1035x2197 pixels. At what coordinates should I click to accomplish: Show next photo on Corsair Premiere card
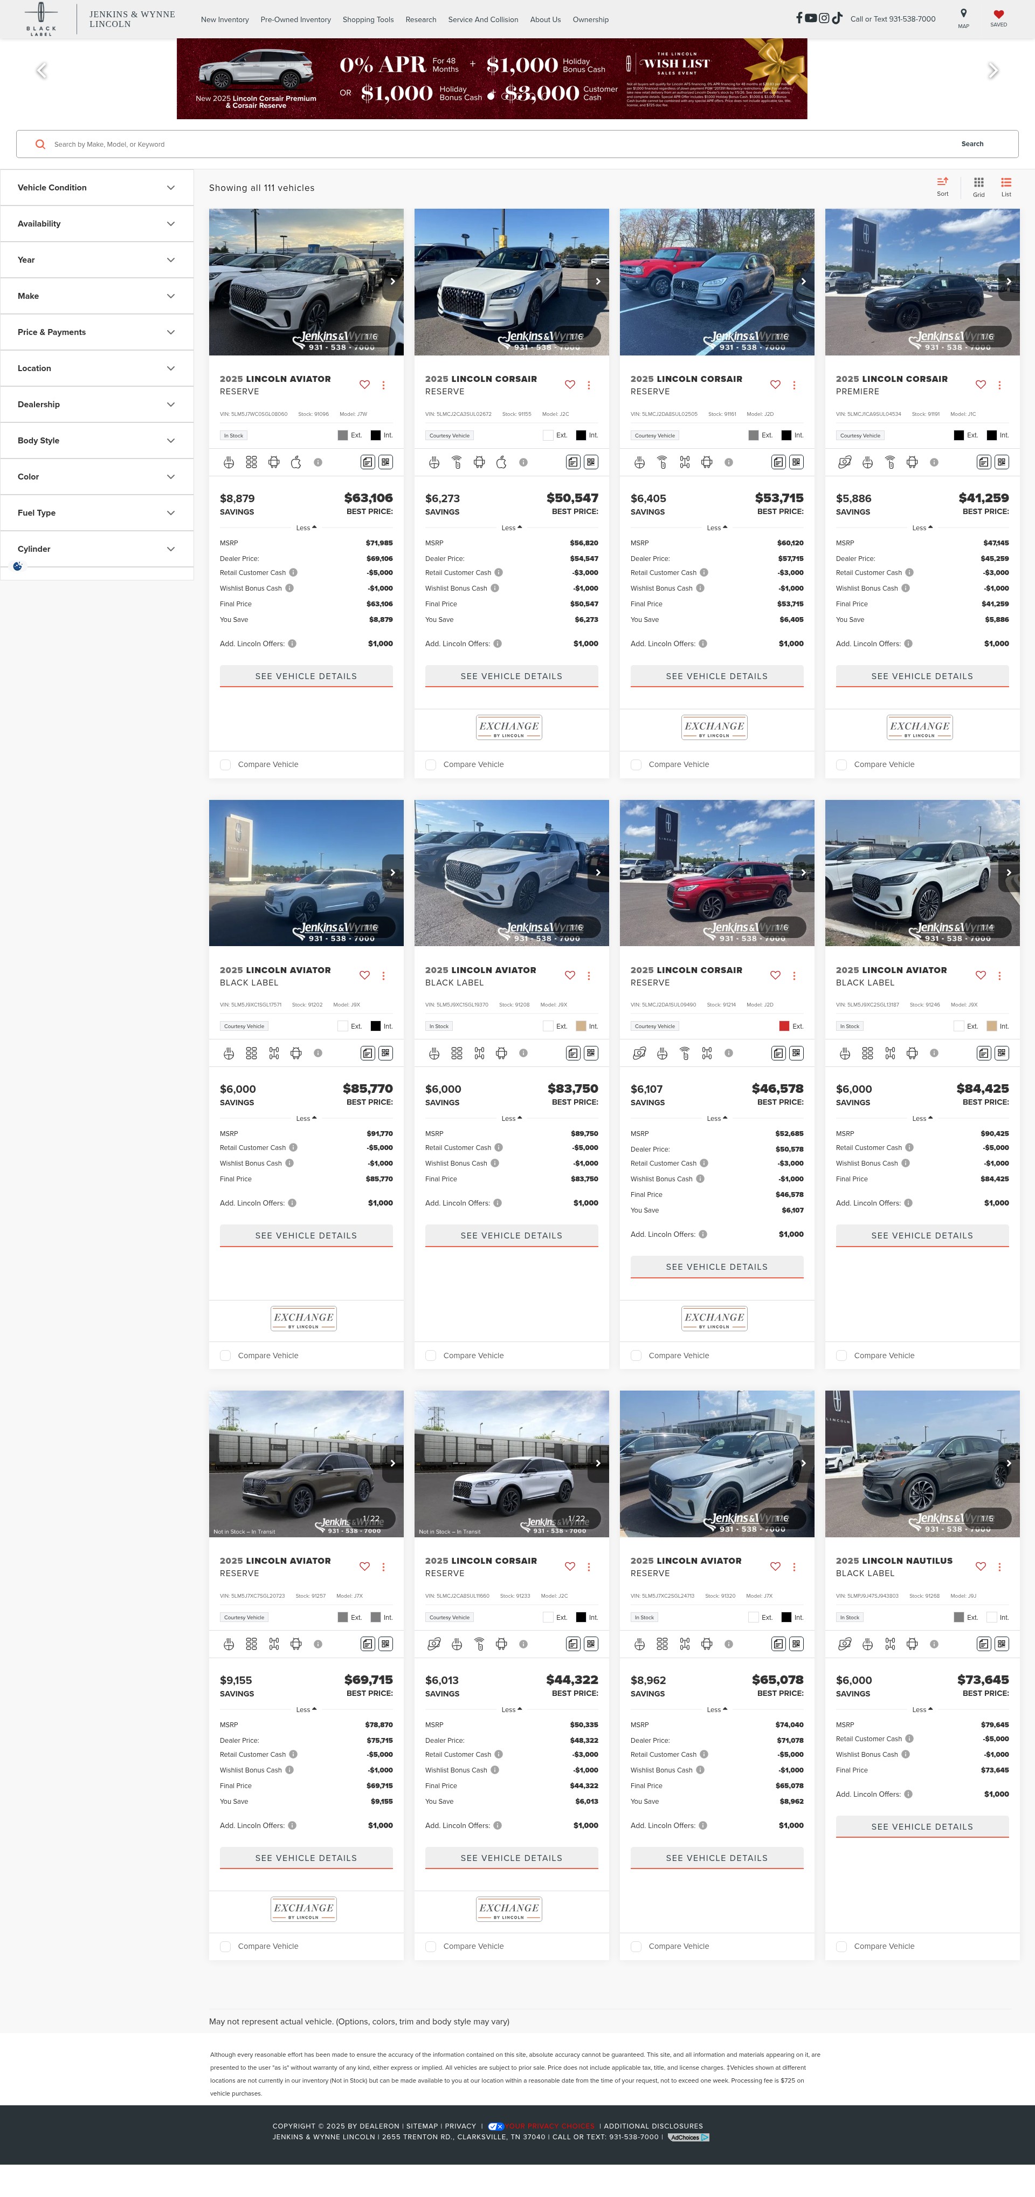(1010, 282)
